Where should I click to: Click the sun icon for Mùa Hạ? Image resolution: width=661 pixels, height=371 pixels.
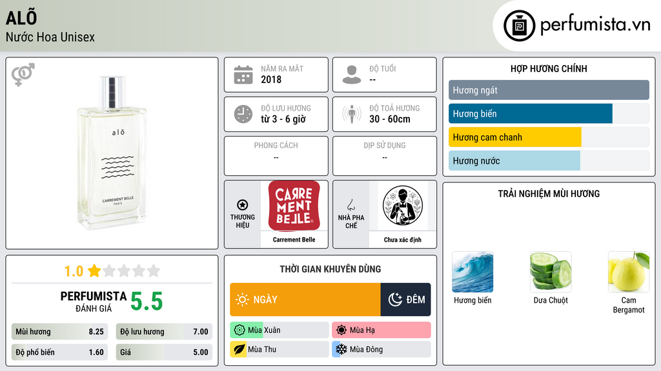(341, 330)
